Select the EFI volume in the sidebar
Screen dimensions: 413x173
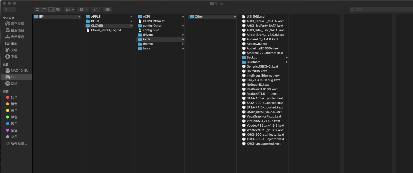16,77
